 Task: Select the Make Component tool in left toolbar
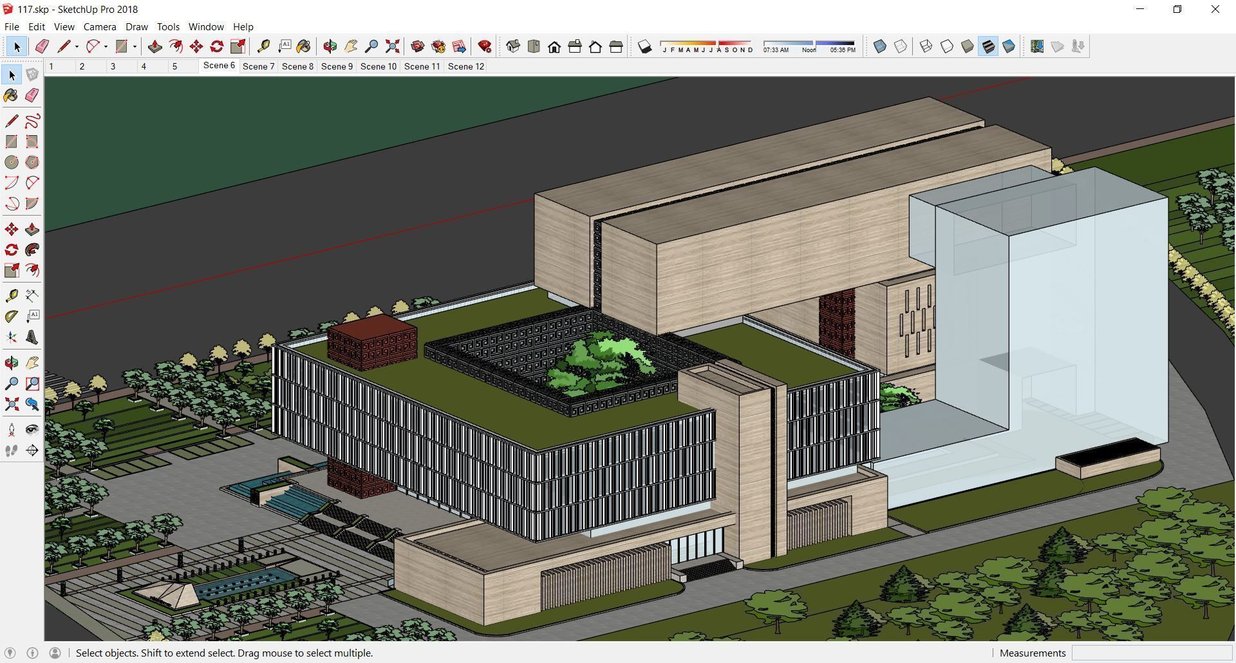coord(32,75)
